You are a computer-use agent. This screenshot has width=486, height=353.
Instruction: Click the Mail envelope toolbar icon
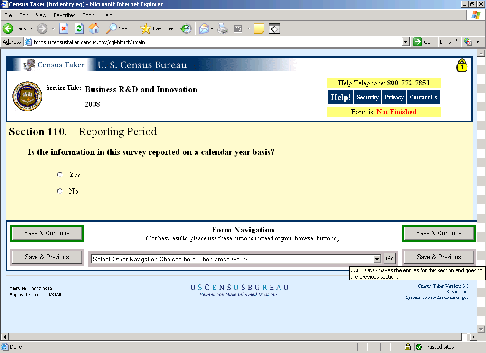pyautogui.click(x=204, y=28)
